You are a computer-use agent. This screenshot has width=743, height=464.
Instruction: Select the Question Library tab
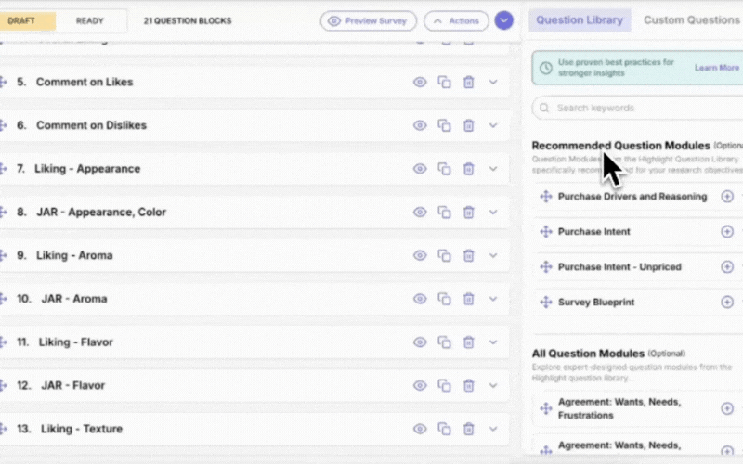pyautogui.click(x=580, y=20)
